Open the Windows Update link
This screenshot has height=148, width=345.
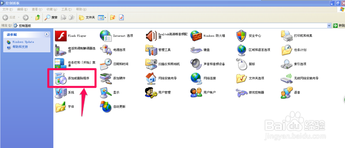coord(23,42)
